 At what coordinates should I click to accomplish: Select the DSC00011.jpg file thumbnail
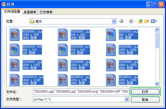pos(63,80)
